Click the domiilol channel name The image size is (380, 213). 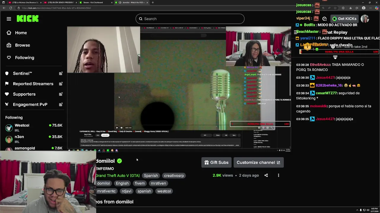pos(105,161)
